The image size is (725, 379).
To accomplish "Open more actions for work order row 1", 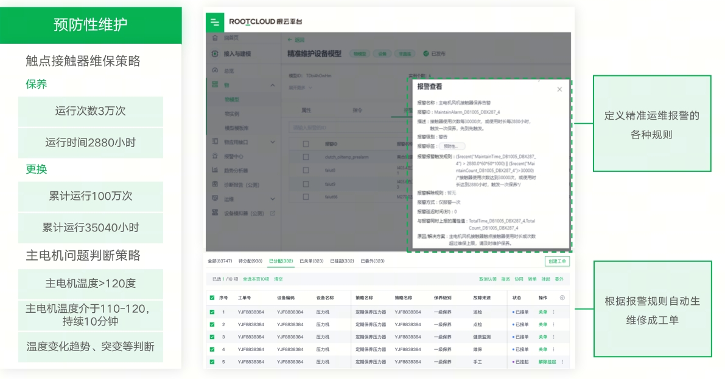I will pyautogui.click(x=553, y=312).
